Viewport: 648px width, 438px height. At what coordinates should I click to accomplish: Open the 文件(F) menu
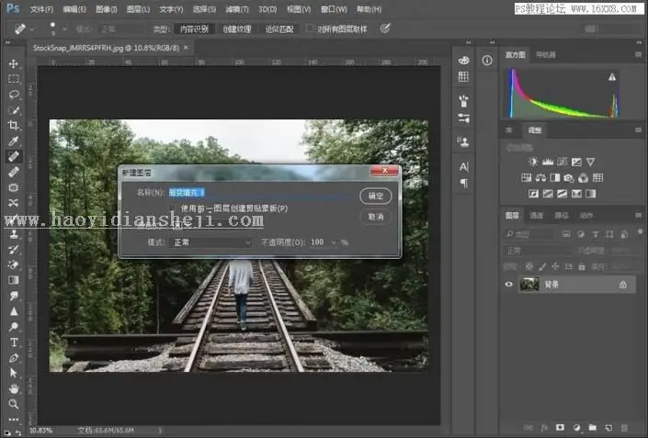pos(41,9)
